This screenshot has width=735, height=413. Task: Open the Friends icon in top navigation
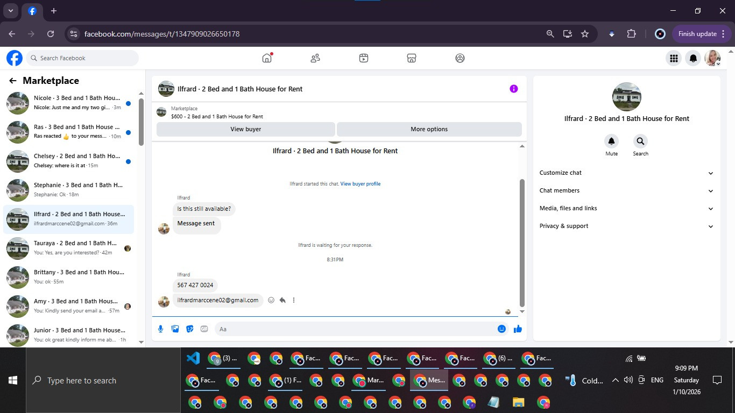[x=315, y=58]
